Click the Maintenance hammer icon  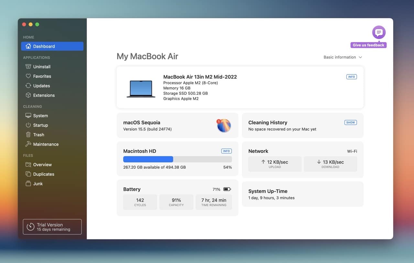click(x=28, y=144)
